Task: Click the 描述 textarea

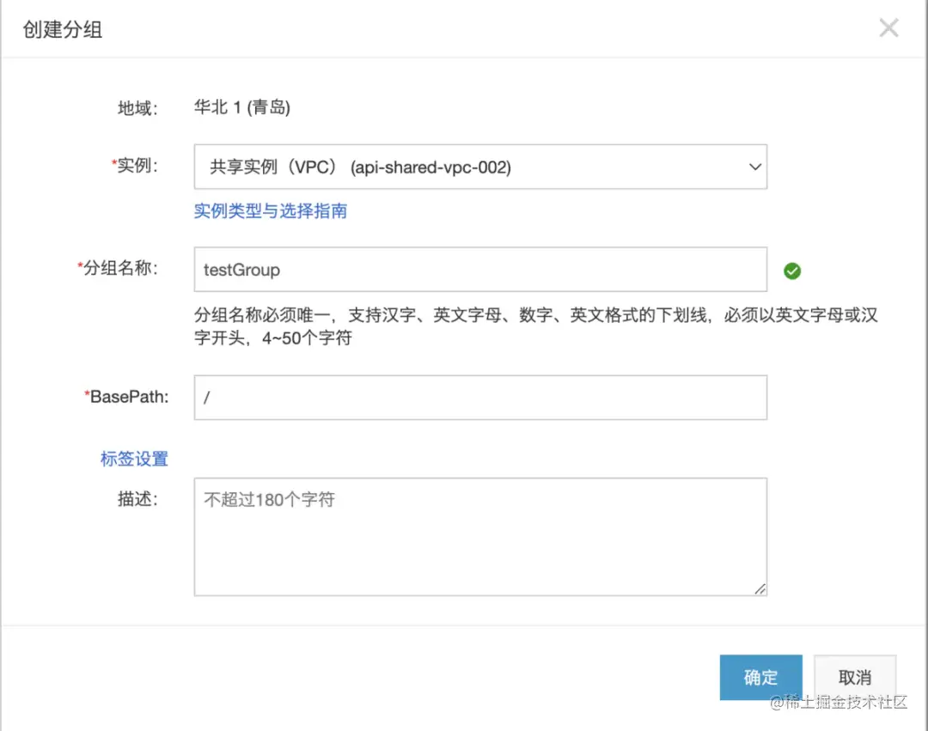Action: point(480,537)
